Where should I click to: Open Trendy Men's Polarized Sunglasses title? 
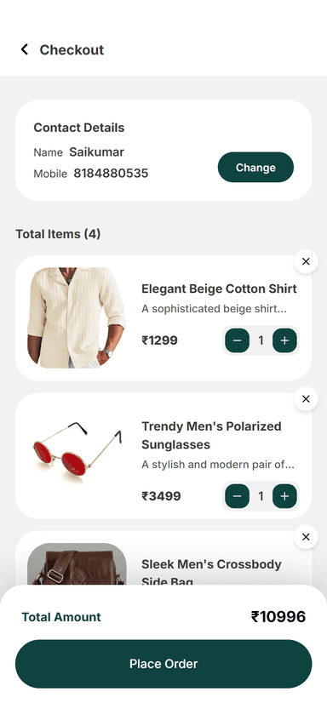coord(211,436)
